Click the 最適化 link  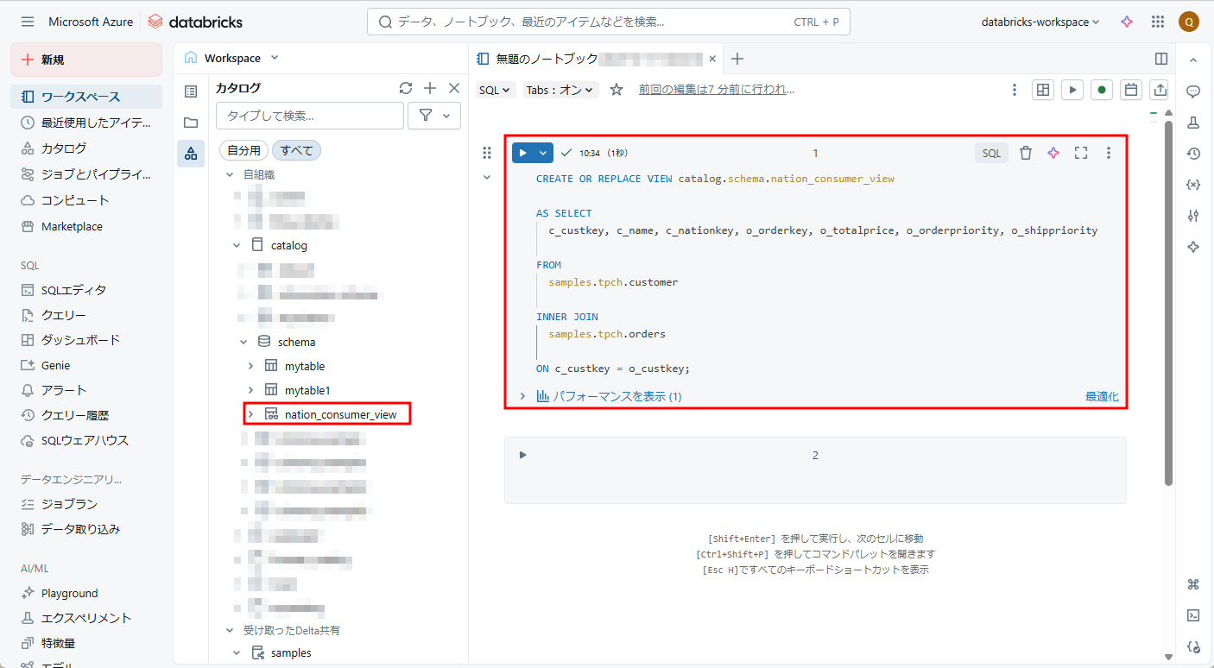(1102, 396)
